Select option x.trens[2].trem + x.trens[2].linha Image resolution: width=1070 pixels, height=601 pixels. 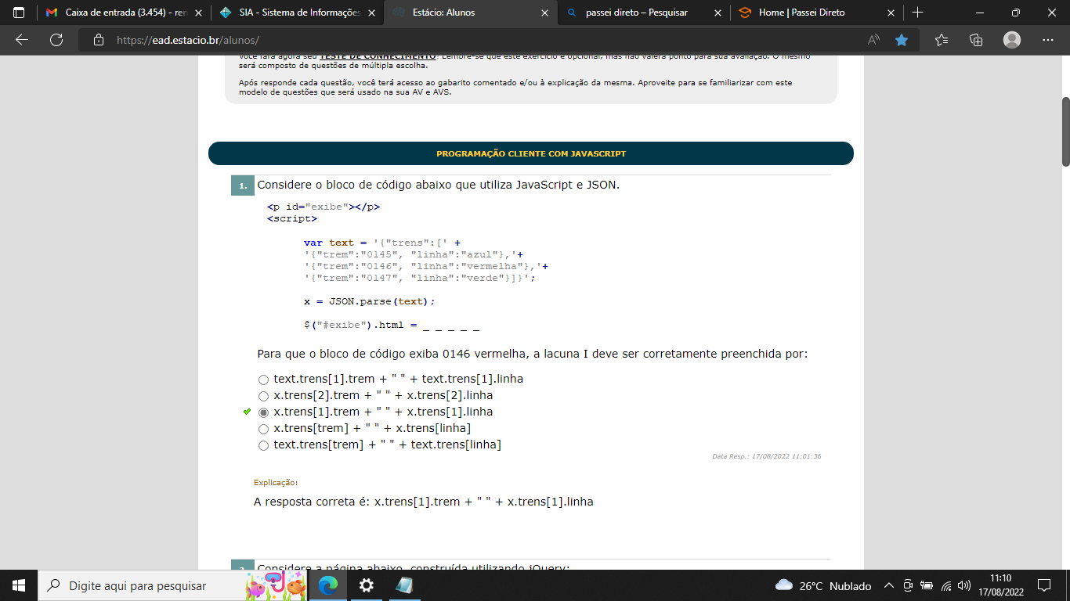tap(264, 396)
